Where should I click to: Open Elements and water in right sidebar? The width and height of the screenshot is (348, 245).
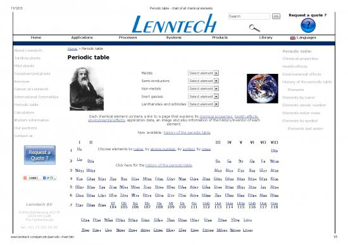pyautogui.click(x=306, y=128)
